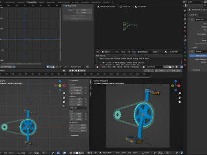Open the Scripting workspace tab

pyautogui.click(x=75, y=2)
